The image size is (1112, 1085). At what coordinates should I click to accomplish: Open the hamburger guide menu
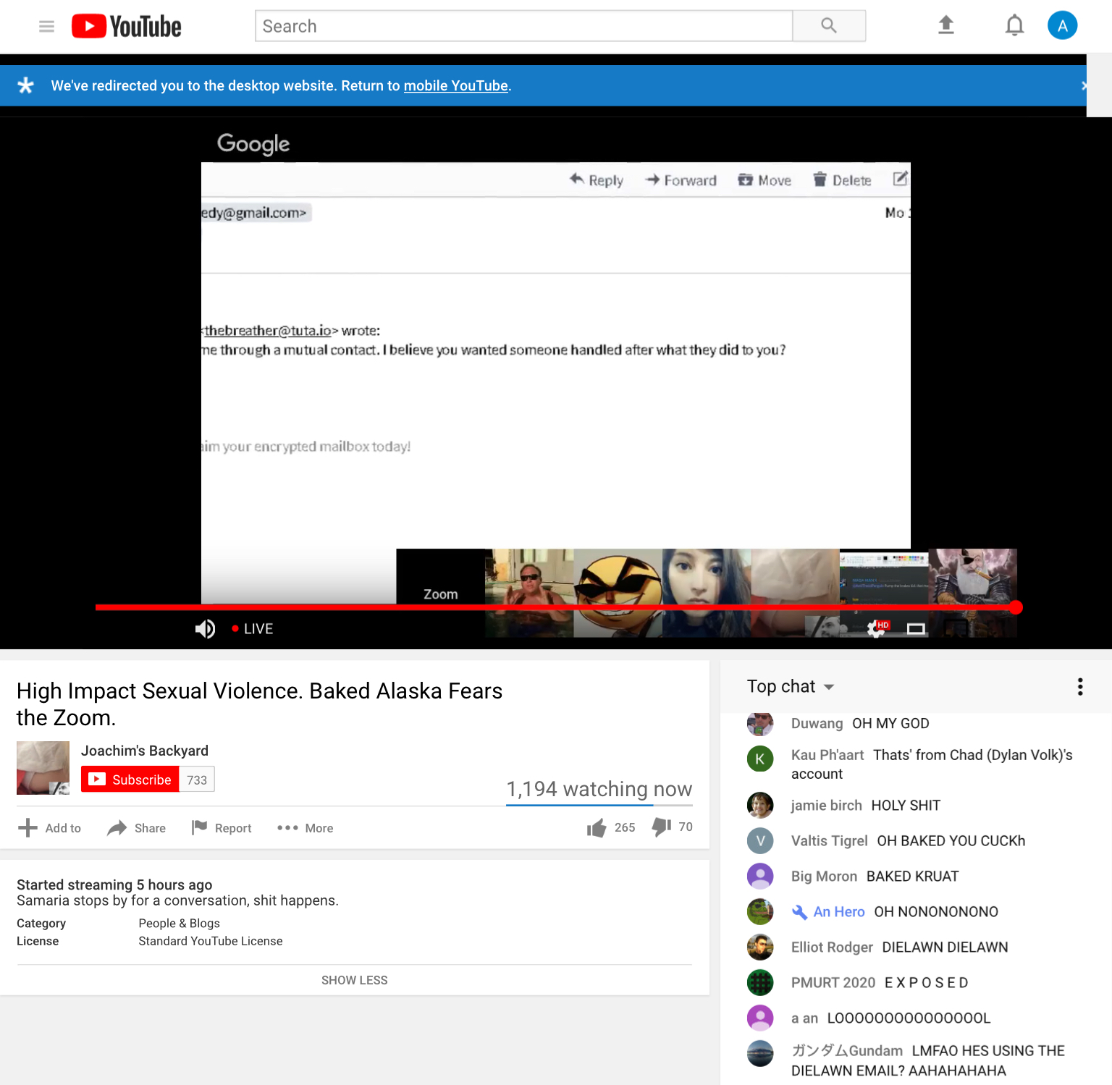tap(46, 27)
